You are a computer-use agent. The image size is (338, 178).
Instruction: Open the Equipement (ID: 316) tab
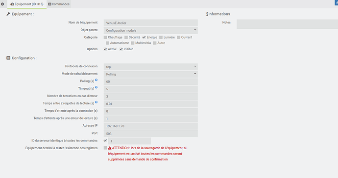pos(27,4)
